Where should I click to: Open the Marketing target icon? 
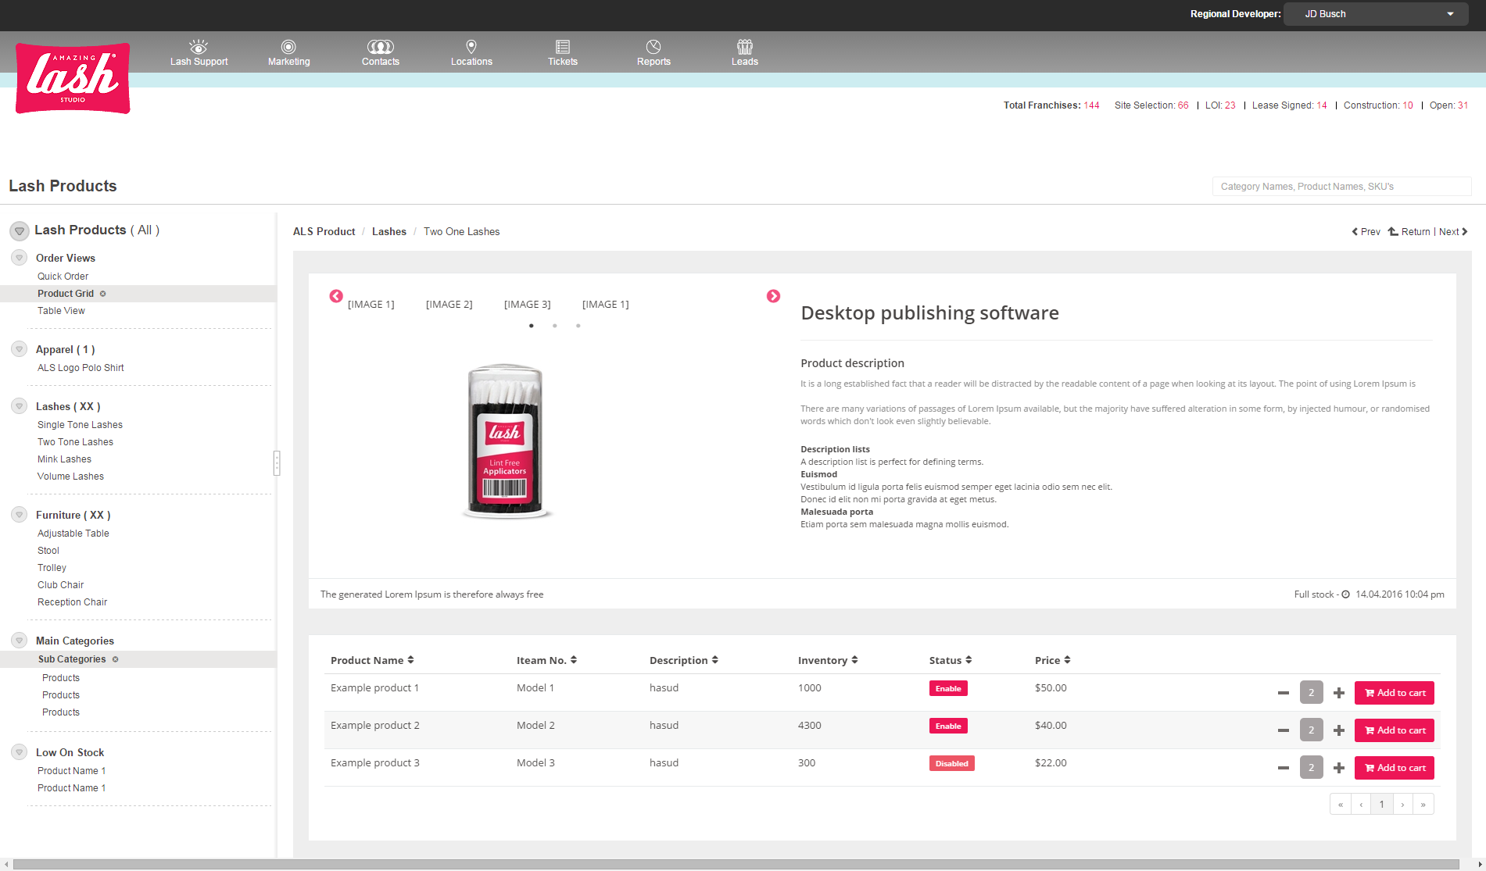288,46
